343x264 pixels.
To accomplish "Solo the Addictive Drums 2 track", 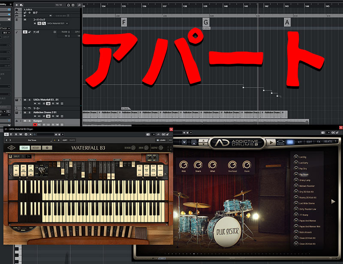I will pyautogui.click(x=29, y=112).
